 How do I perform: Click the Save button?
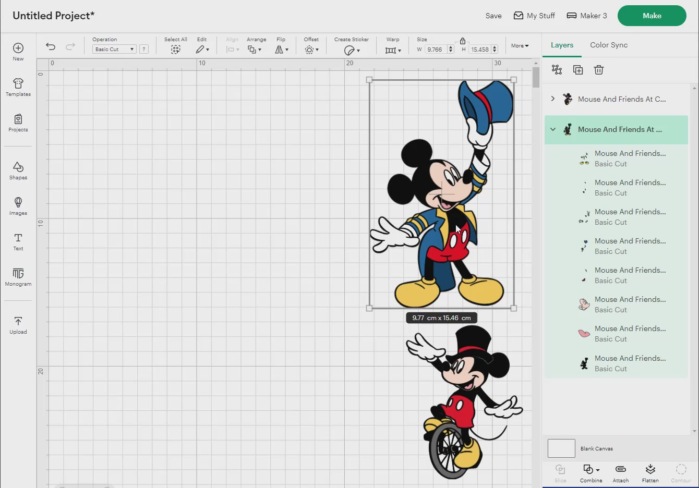click(493, 16)
